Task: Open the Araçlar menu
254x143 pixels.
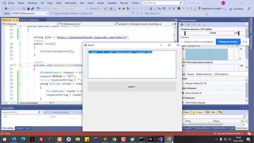Action: click(100, 3)
